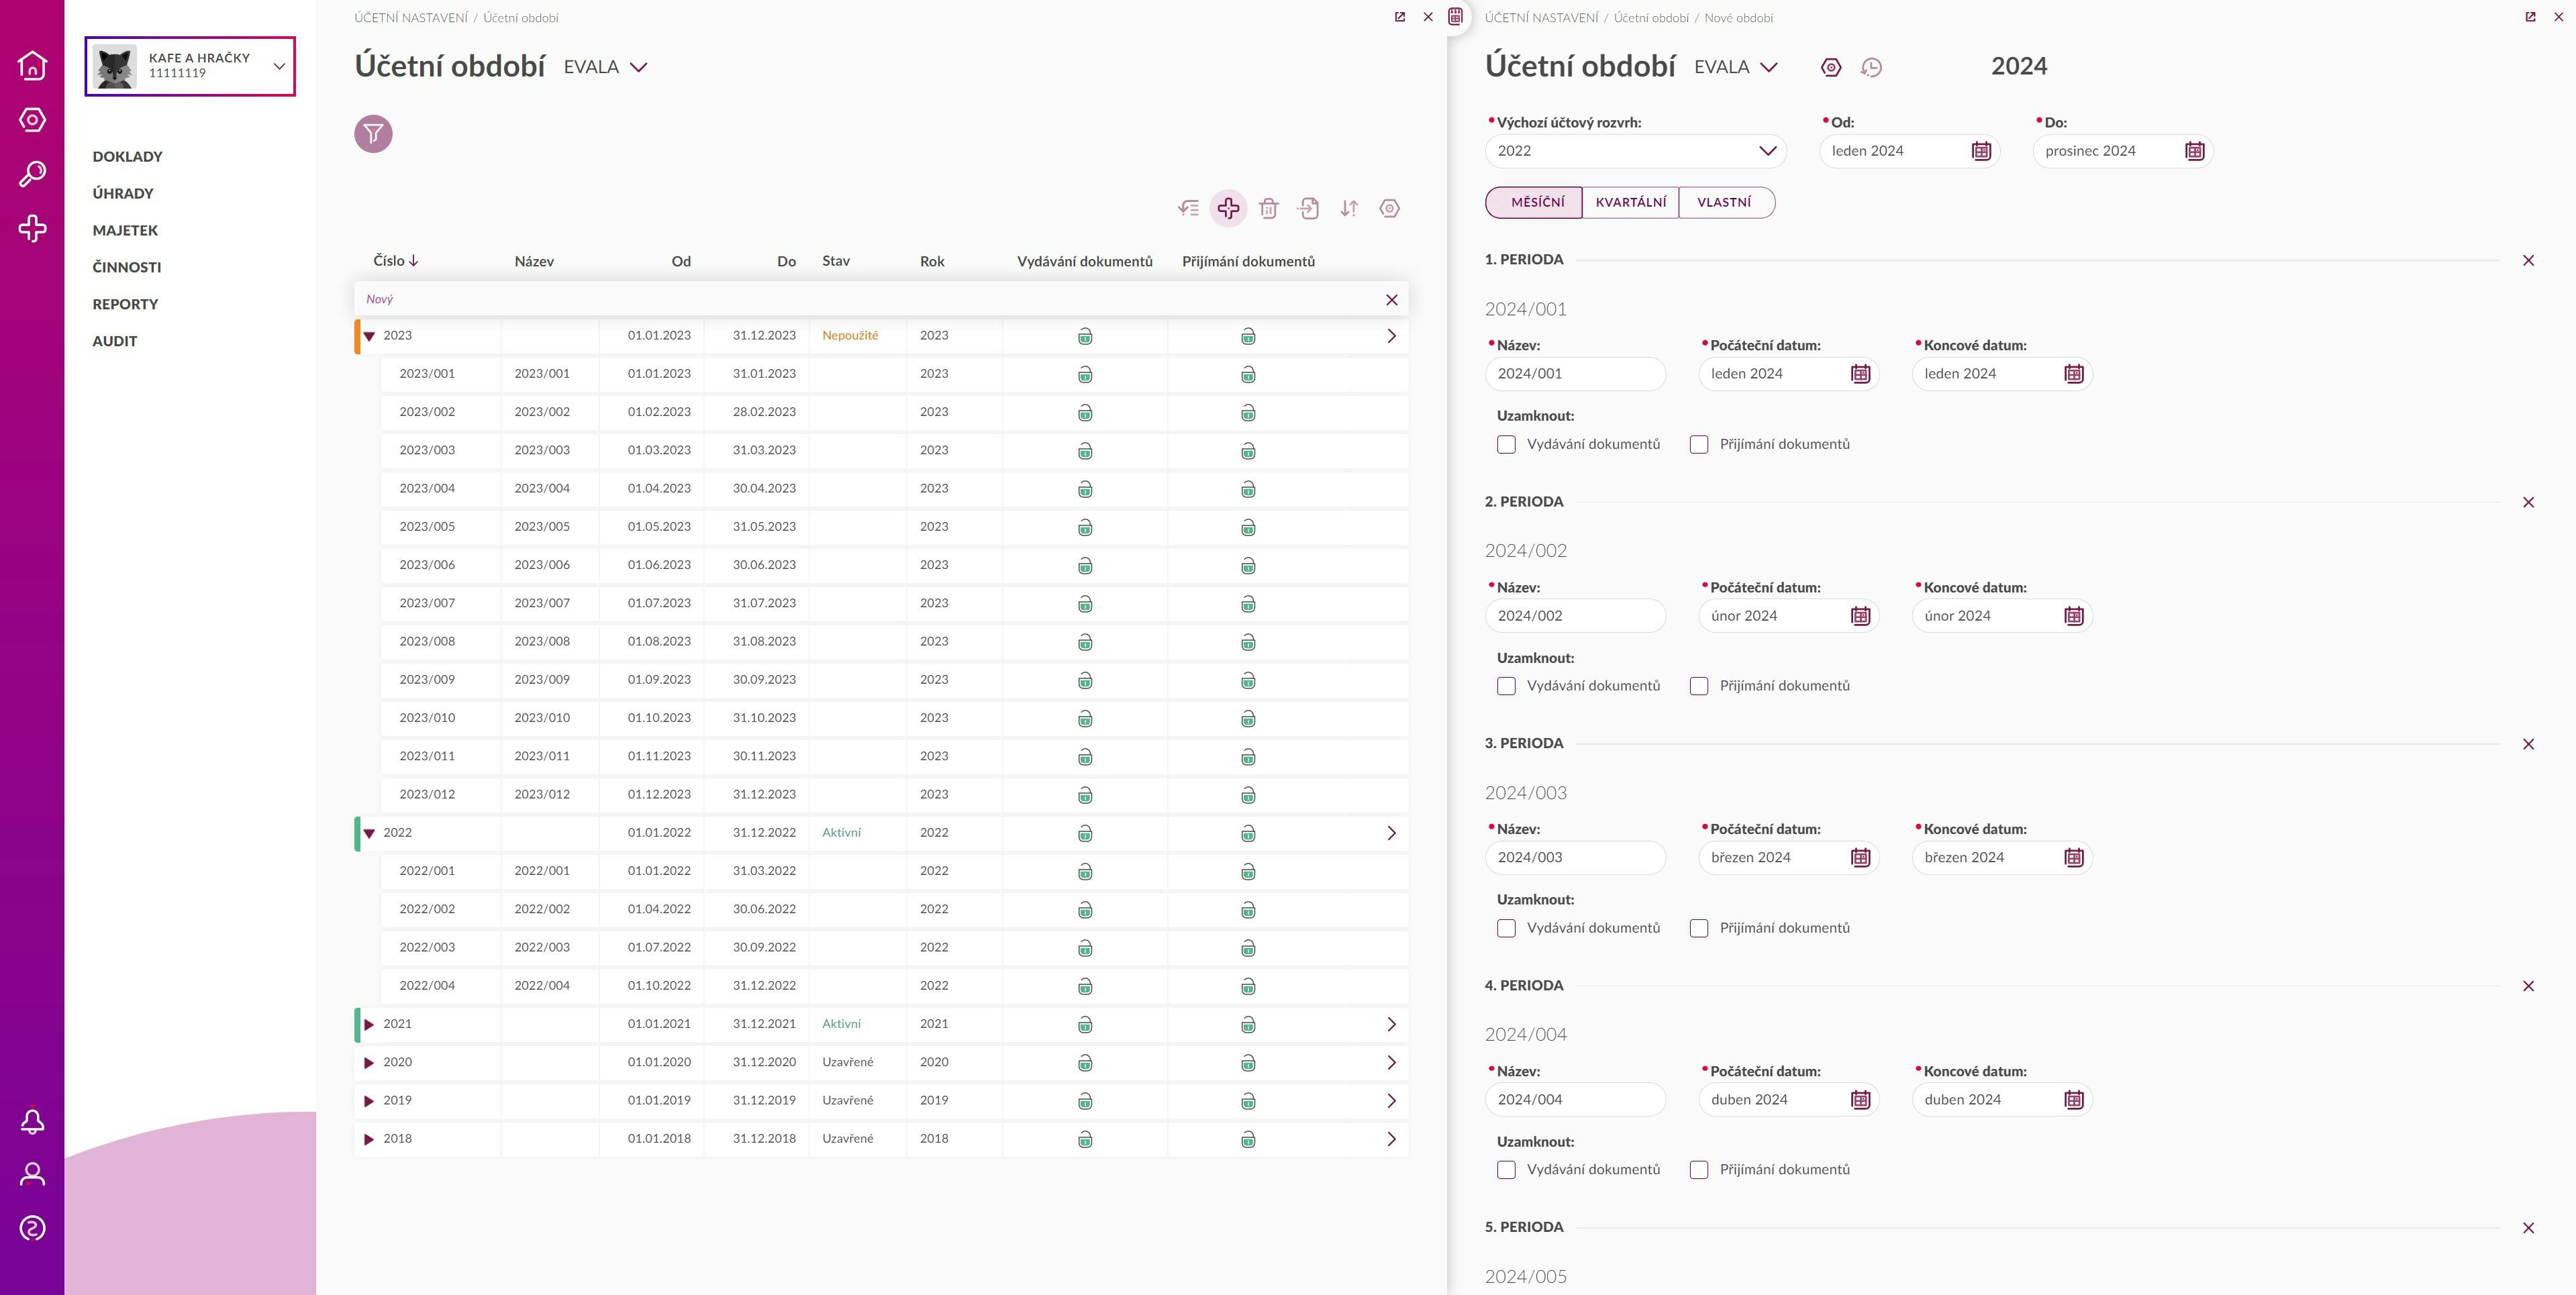Edit the Název field containing 2024/001
Image resolution: width=2576 pixels, height=1295 pixels.
[1575, 374]
